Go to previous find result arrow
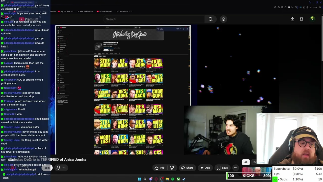Image resolution: width=323 pixels, height=182 pixels. [181, 29]
